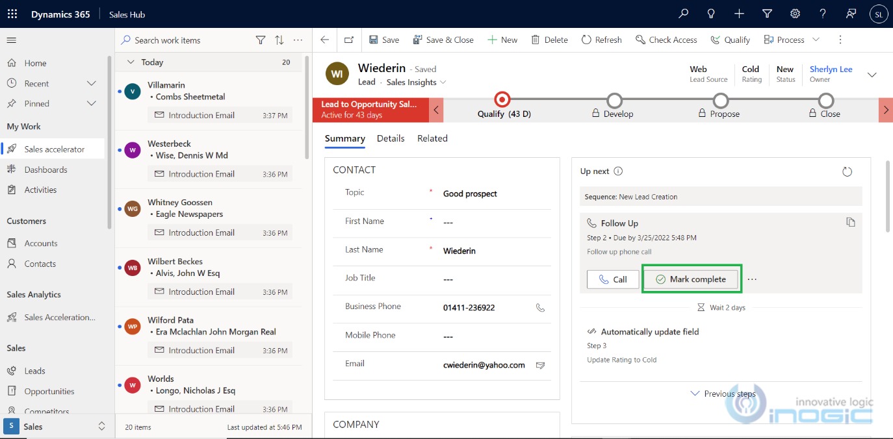
Task: Select the Develop stage circle
Action: tap(614, 100)
